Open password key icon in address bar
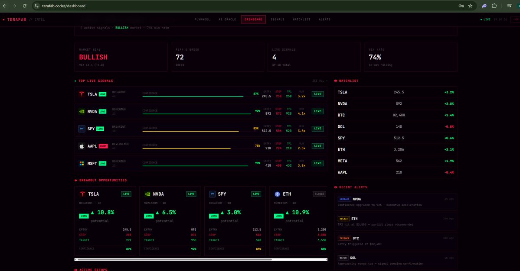This screenshot has width=520, height=271. pos(461,6)
